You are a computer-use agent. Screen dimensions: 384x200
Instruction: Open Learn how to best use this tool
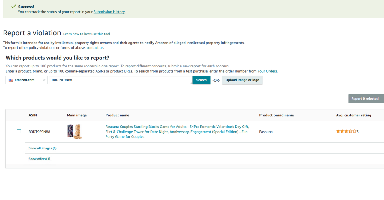coord(87,34)
